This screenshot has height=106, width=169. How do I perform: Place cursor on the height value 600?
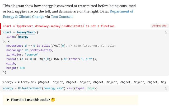pyautogui.click(x=22, y=68)
